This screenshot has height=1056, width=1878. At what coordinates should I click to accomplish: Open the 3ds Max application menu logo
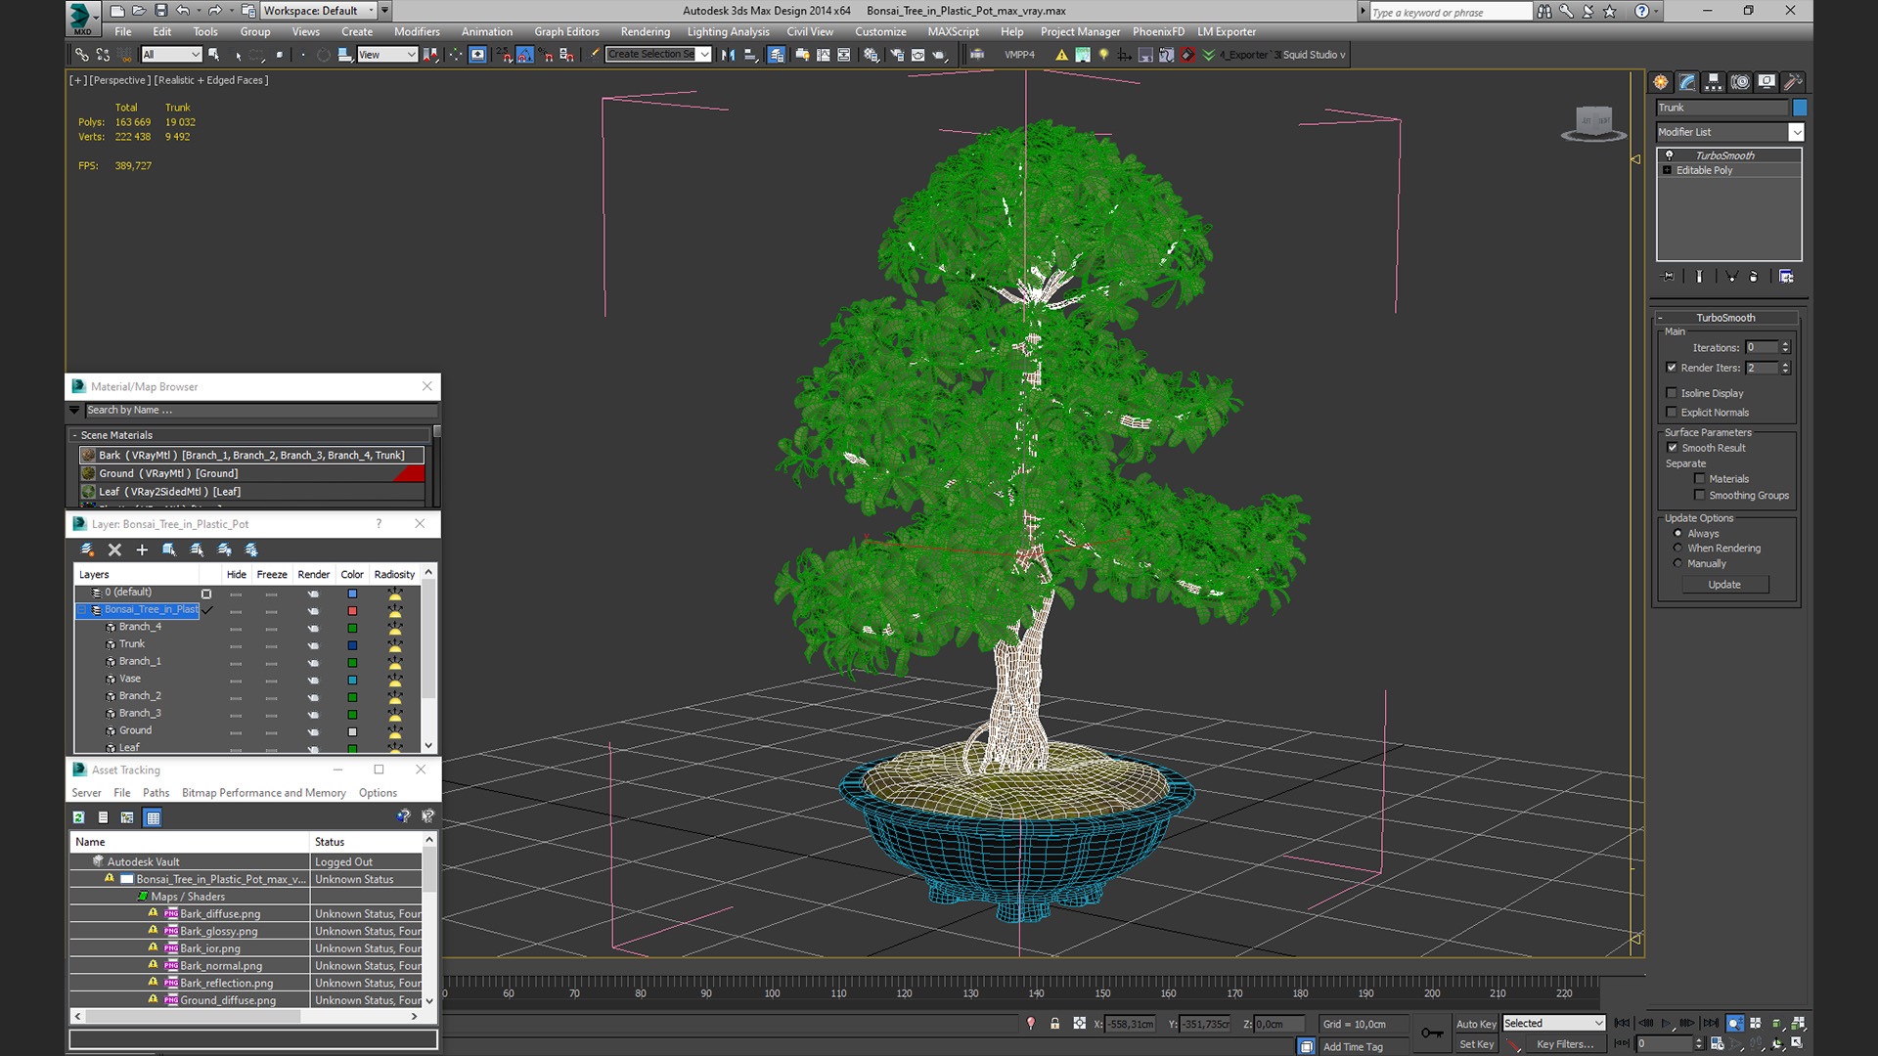(82, 17)
